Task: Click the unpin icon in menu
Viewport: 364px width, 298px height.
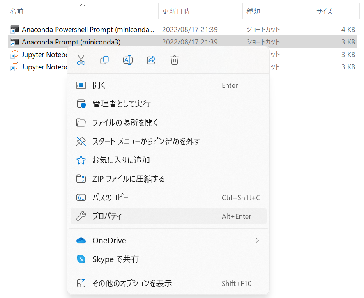Action: tap(81, 141)
